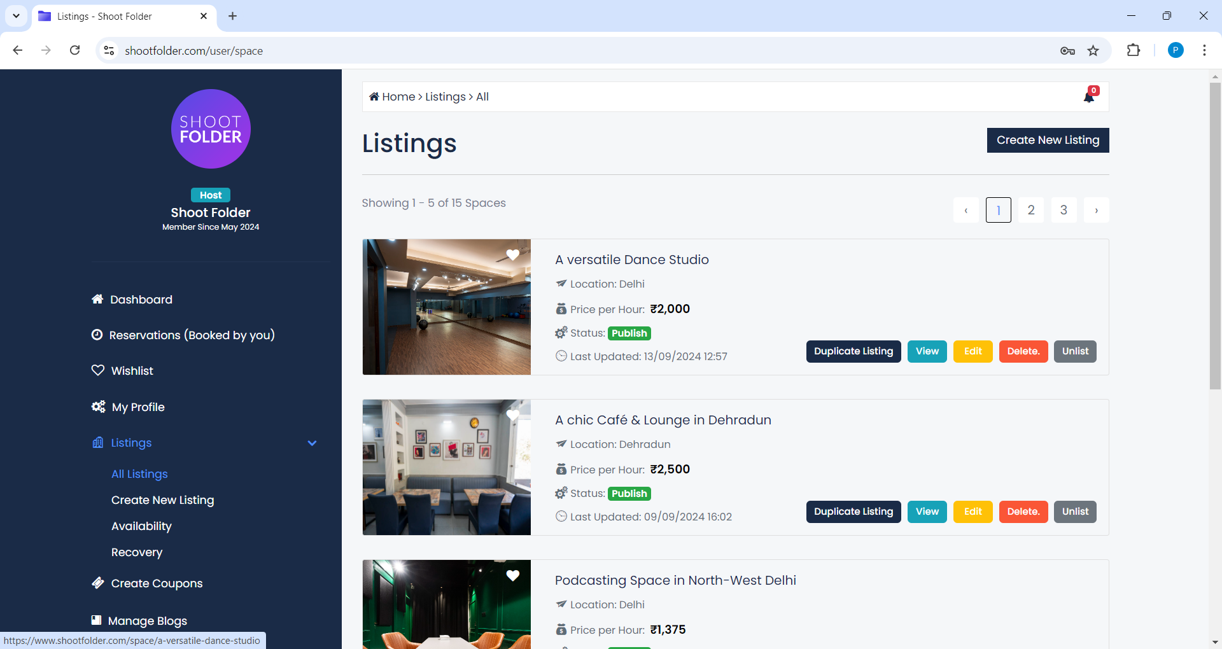Open Podcasting Space in North-West Delhi title
The height and width of the screenshot is (649, 1222).
675,580
